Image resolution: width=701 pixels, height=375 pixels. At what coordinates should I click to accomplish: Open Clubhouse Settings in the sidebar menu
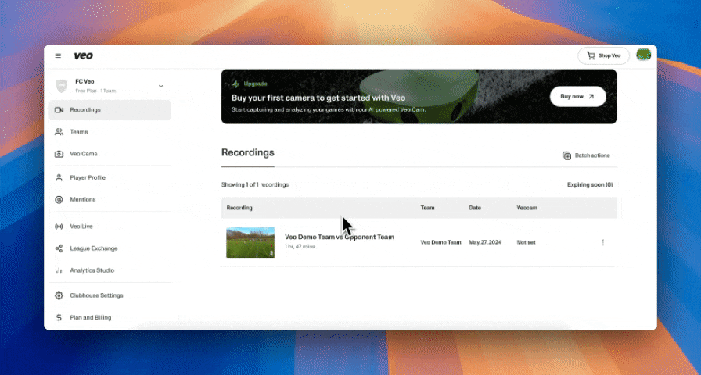pyautogui.click(x=110, y=295)
